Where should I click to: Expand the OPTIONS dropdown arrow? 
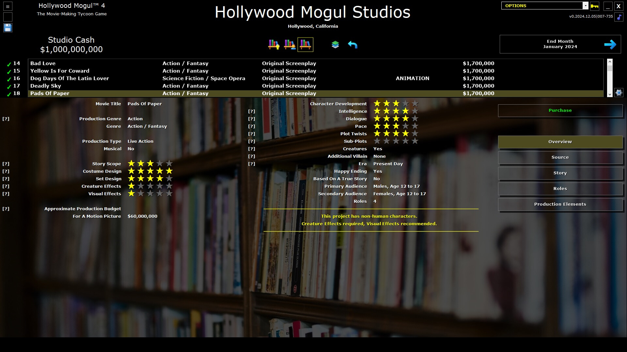[x=586, y=6]
